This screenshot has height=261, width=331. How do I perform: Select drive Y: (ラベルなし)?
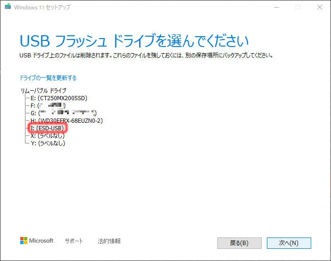tap(48, 143)
